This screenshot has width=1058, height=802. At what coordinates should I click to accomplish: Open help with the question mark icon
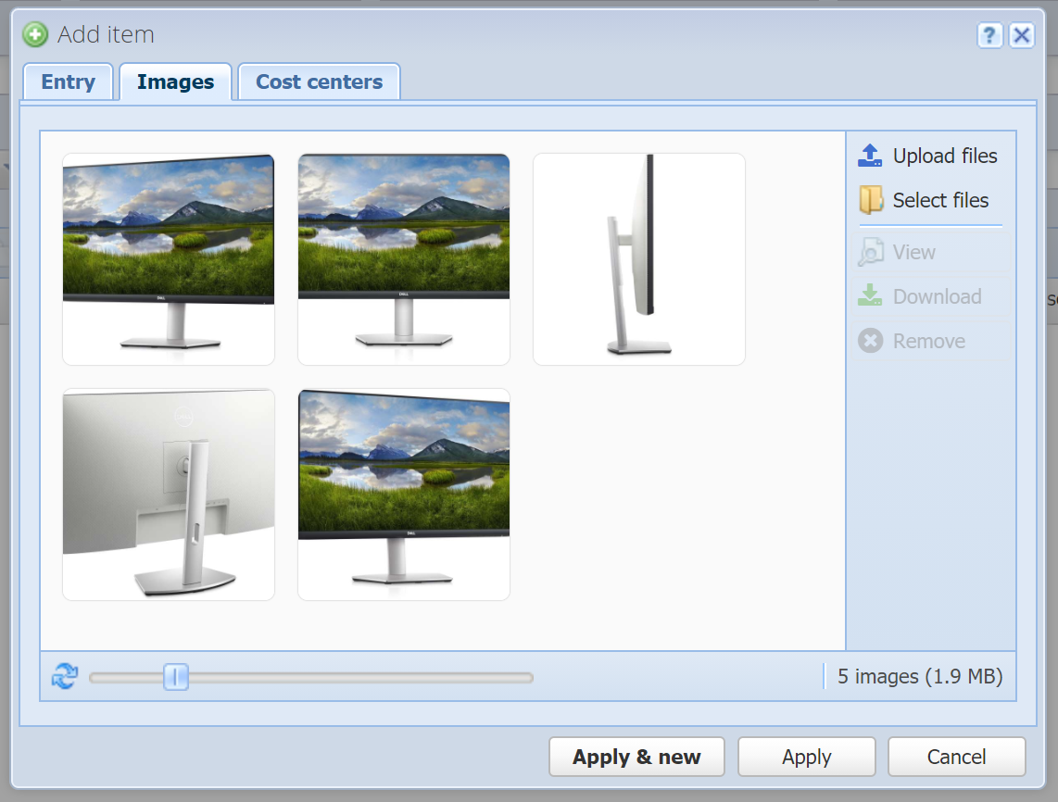coord(989,35)
